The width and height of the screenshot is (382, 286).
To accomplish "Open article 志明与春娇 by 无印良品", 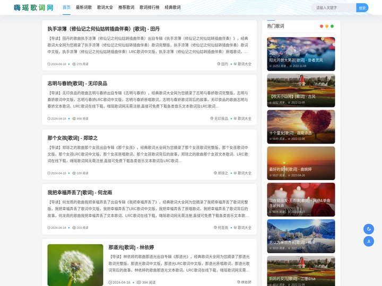I will pyautogui.click(x=77, y=84).
